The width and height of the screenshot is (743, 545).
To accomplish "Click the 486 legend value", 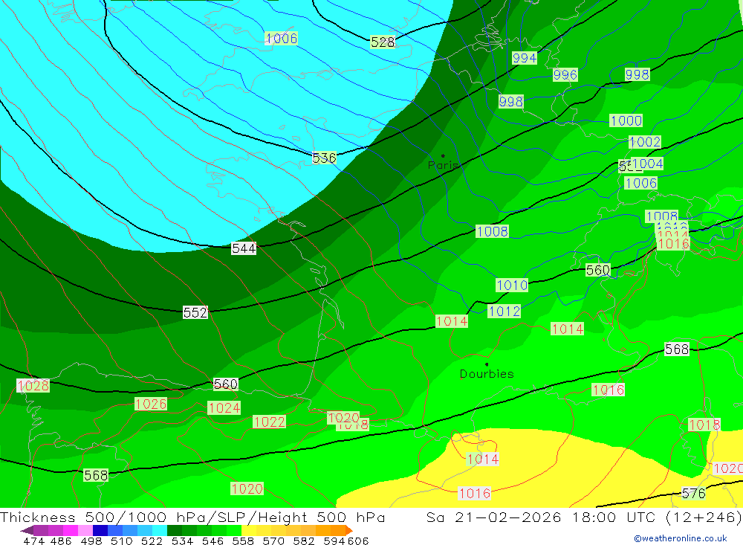I will point(61,541).
